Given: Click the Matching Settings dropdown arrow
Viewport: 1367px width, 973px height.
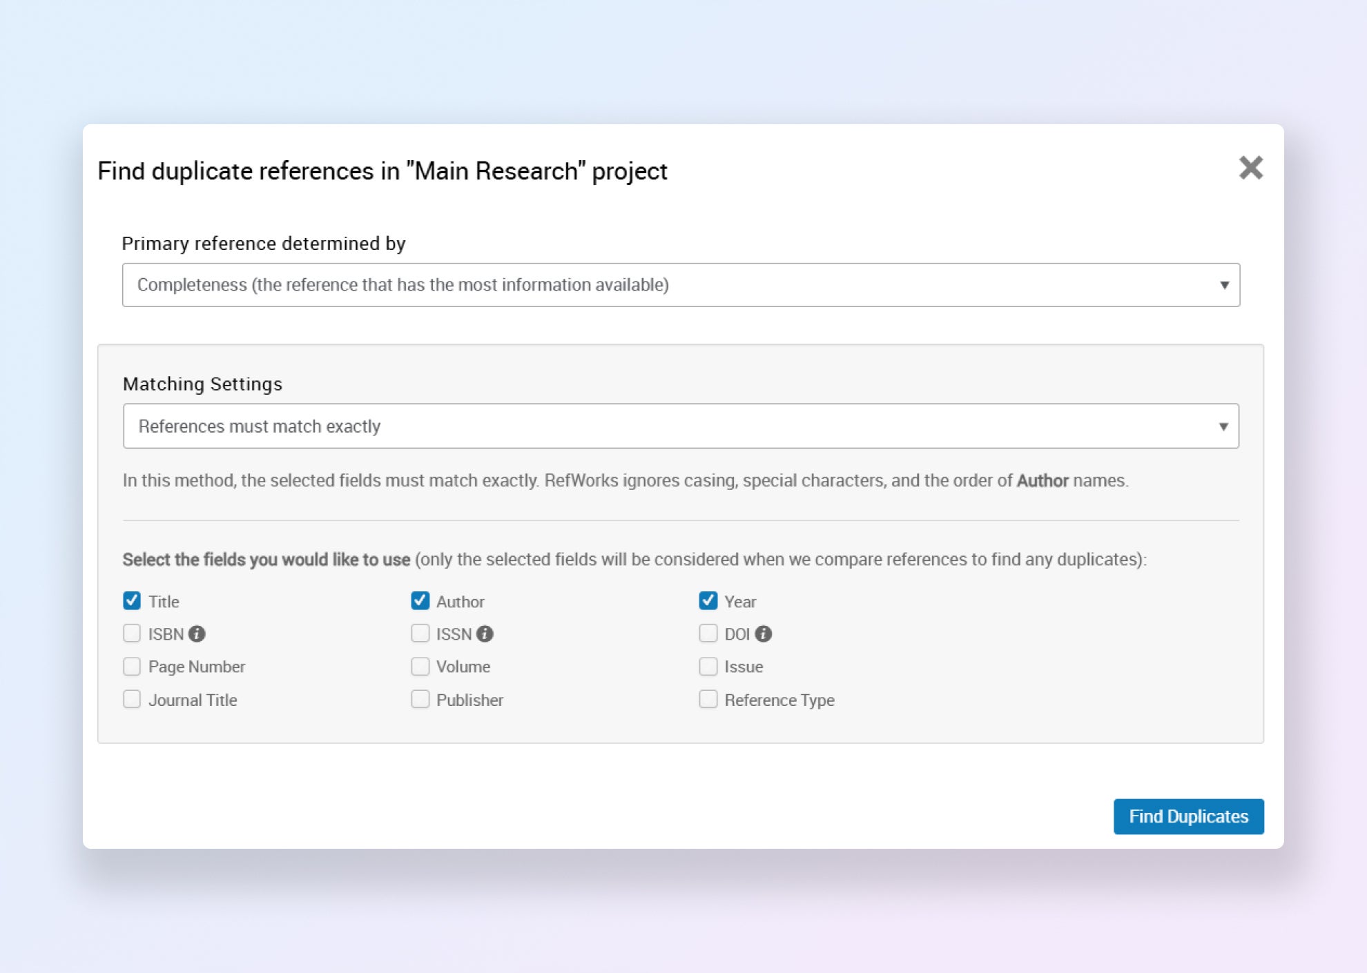Looking at the screenshot, I should tap(1223, 426).
